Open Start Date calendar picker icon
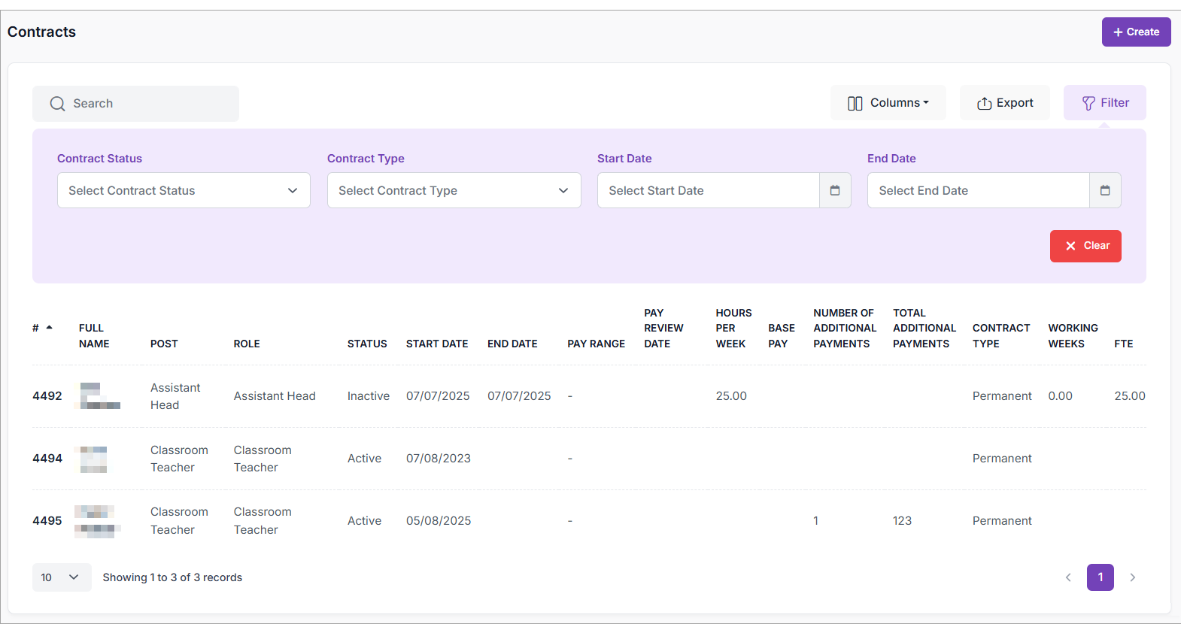The width and height of the screenshot is (1181, 624). point(834,190)
